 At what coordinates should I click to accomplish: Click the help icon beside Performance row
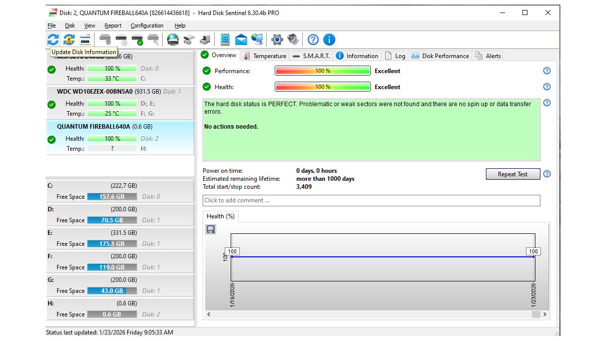point(546,71)
